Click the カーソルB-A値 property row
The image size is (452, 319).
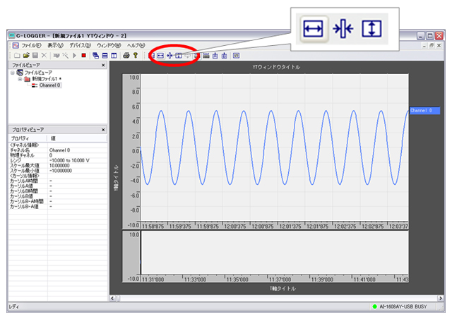pos(58,207)
